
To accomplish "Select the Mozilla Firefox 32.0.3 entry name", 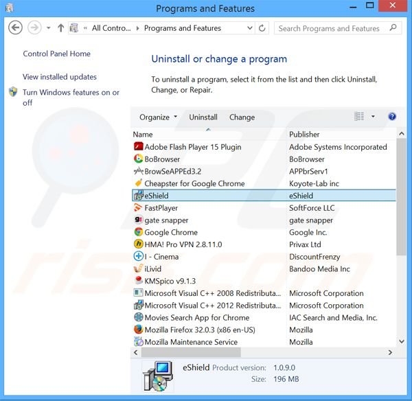I will tap(200, 330).
